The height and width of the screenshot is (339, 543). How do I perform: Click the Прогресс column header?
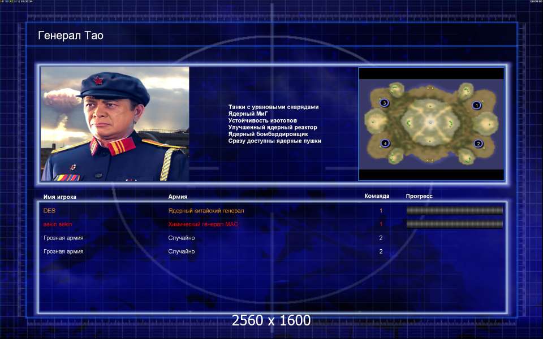[x=419, y=196]
